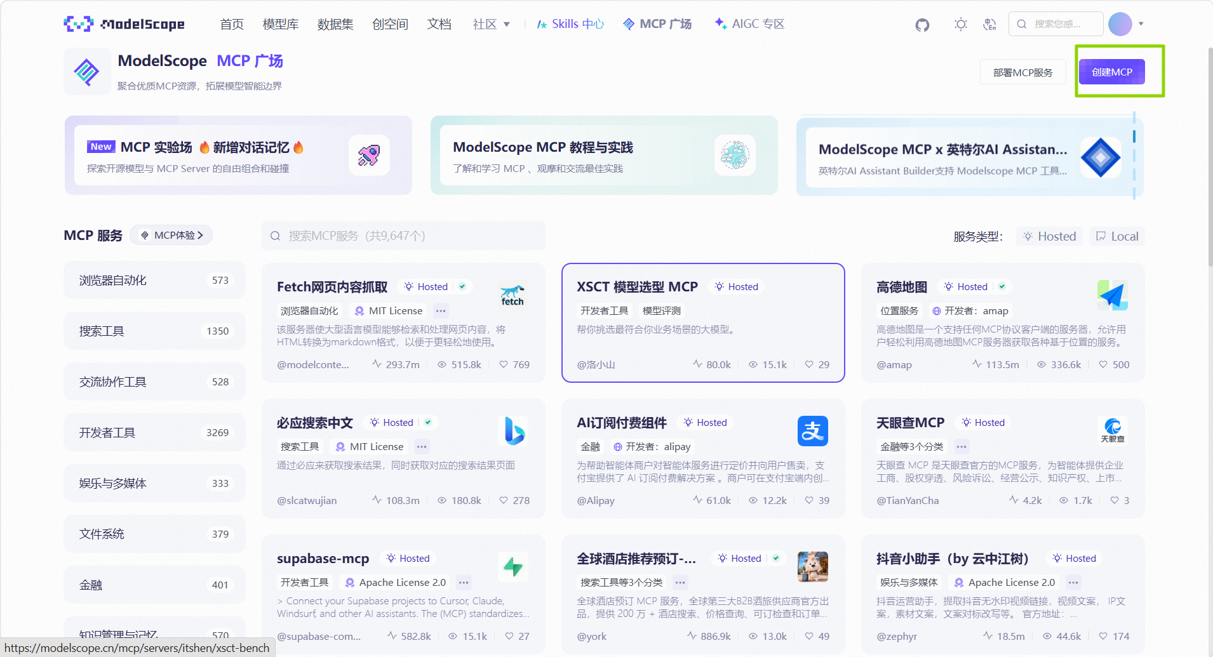Expand the 社区 dropdown menu

(491, 24)
